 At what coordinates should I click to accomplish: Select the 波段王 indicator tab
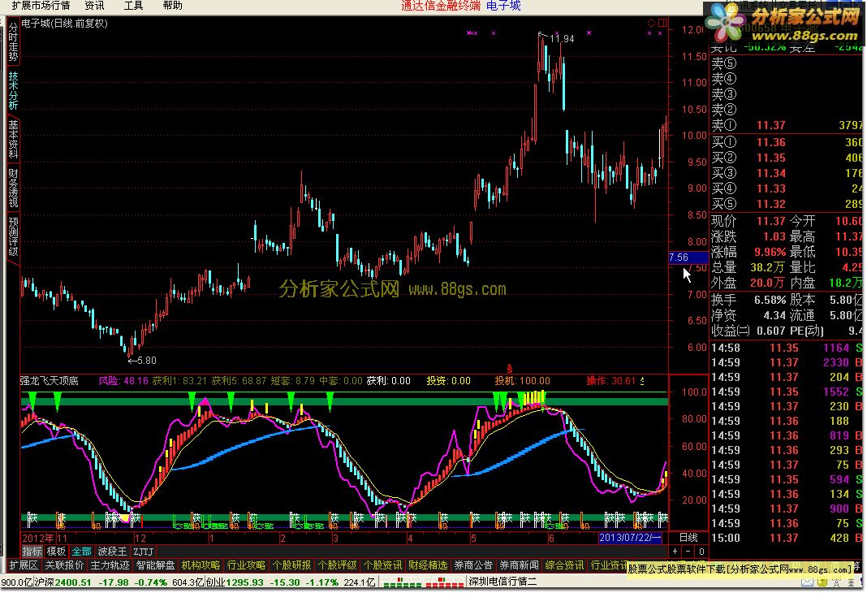113,552
